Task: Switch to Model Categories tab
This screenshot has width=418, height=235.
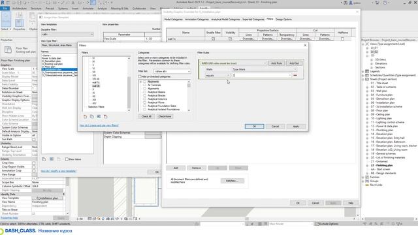Action: tap(173, 20)
